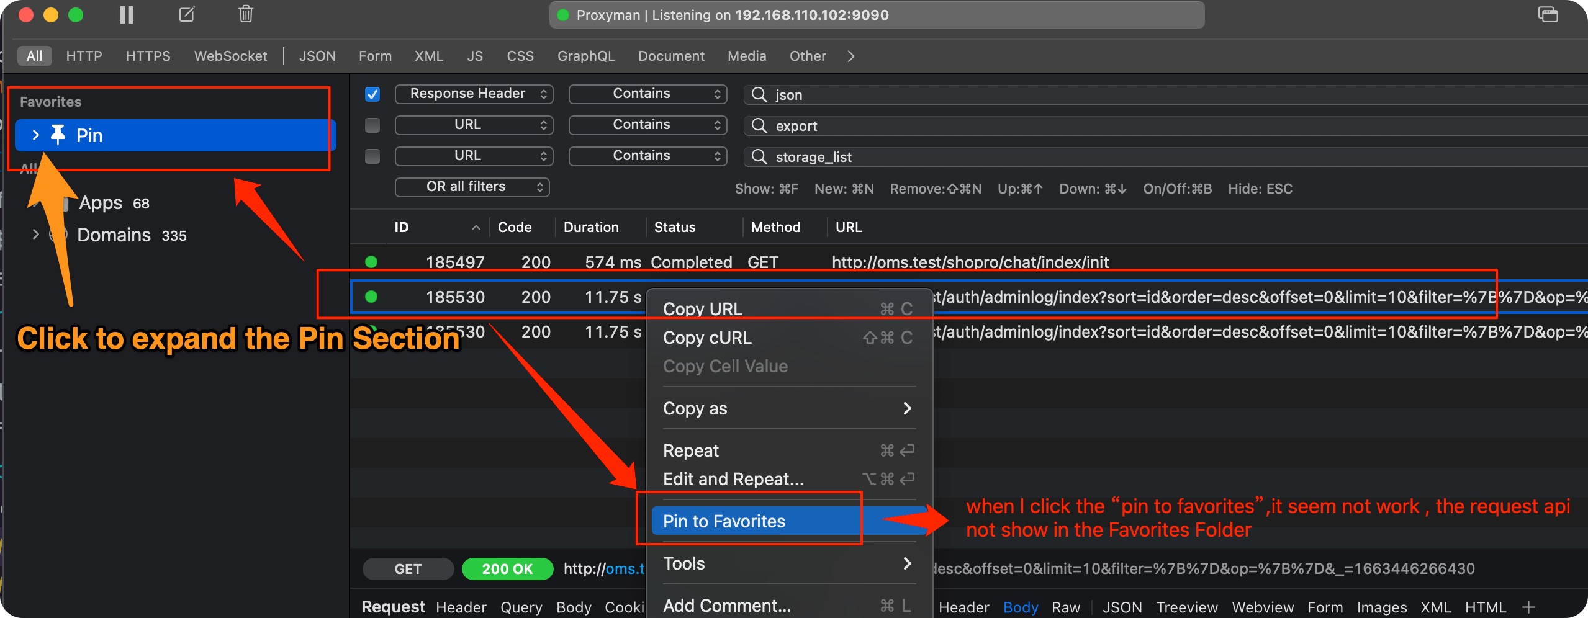Image resolution: width=1588 pixels, height=618 pixels.
Task: Toggle the window layout icon at top right
Action: pos(1548,14)
